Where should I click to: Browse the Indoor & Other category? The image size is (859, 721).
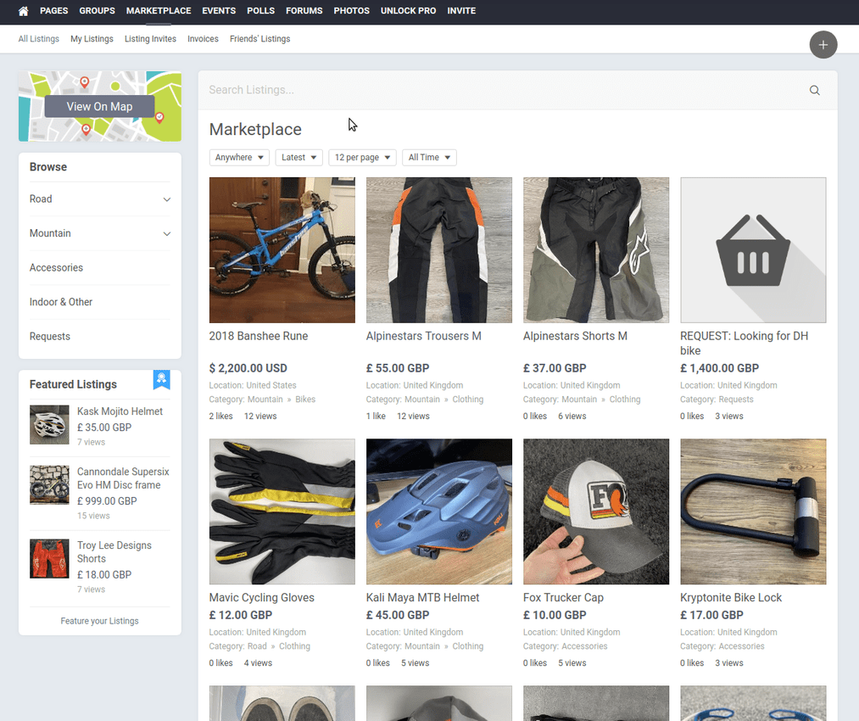click(61, 303)
